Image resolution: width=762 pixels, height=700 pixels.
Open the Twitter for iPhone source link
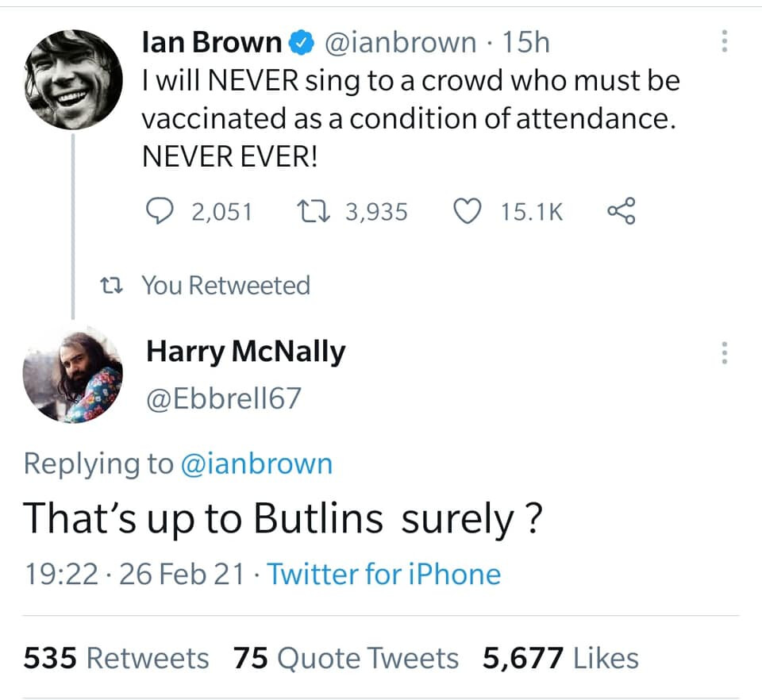pos(384,574)
